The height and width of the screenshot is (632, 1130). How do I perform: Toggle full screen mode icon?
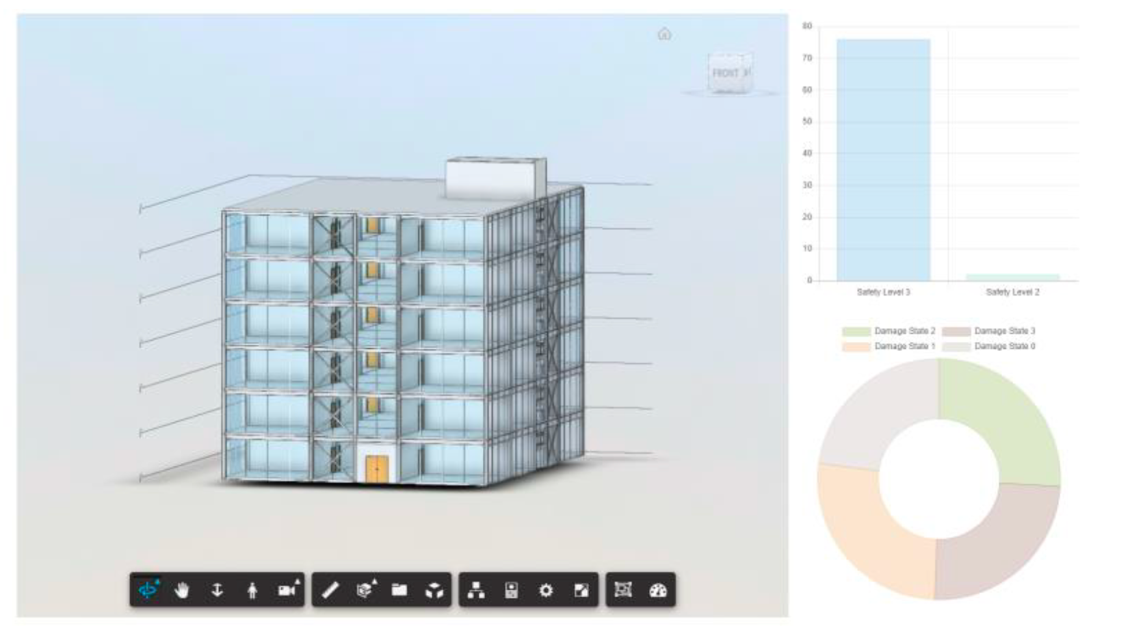click(x=581, y=590)
